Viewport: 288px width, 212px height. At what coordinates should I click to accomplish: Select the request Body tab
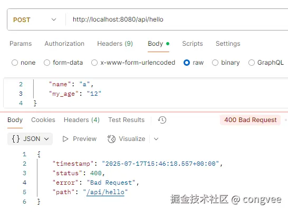click(158, 44)
